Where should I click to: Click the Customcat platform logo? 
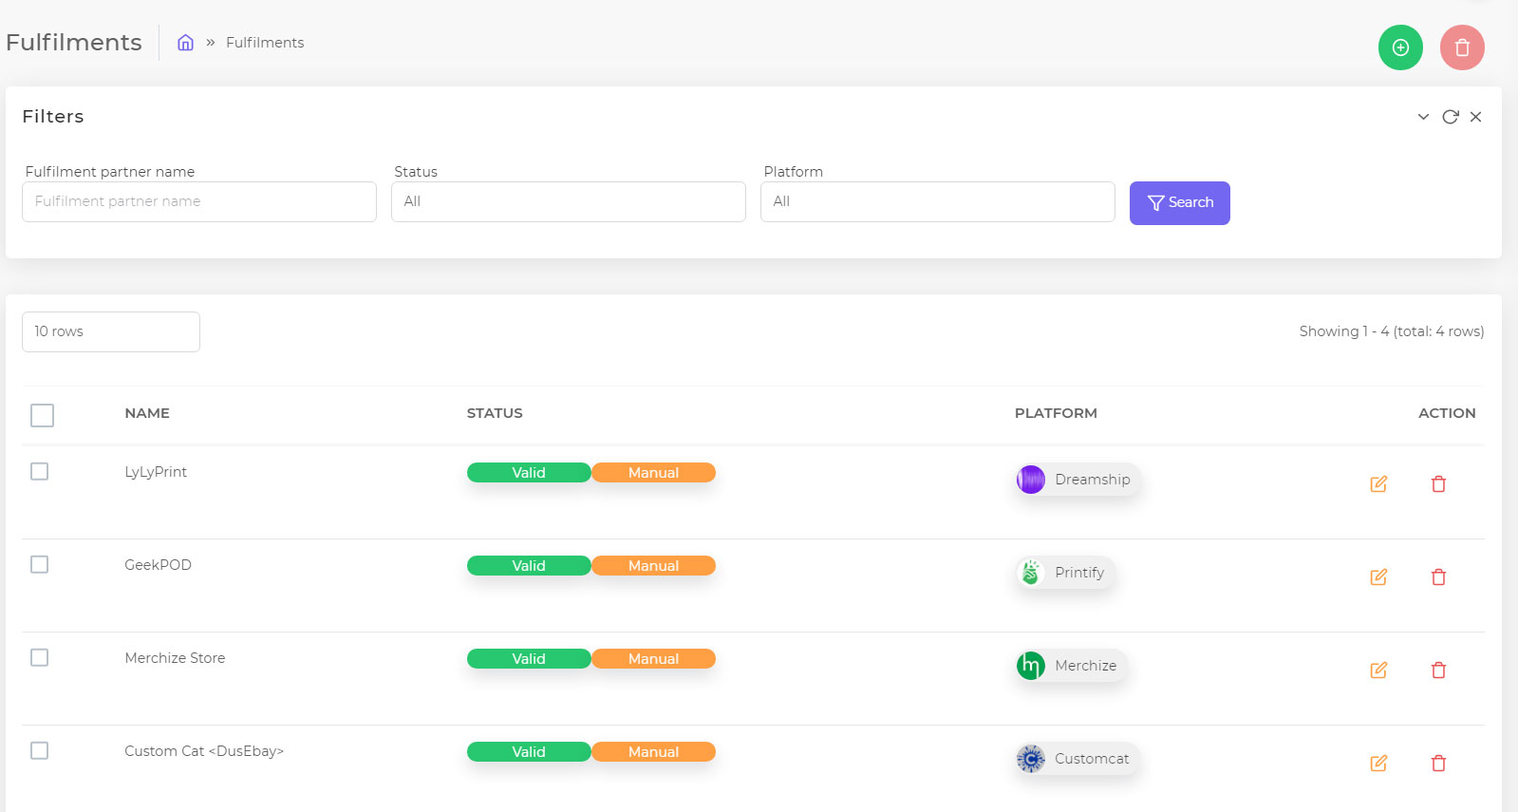pyautogui.click(x=1031, y=759)
